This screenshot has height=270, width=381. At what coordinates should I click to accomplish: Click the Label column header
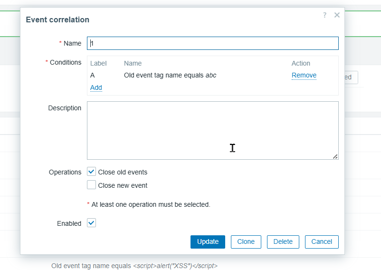pos(98,63)
